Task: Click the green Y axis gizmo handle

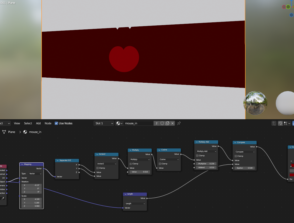Action: click(288, 7)
